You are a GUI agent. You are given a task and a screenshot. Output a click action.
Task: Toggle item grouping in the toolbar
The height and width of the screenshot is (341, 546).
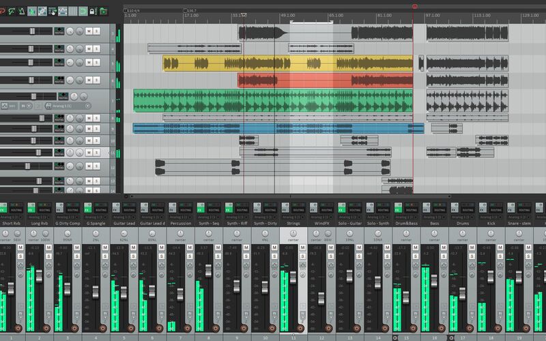click(x=42, y=12)
